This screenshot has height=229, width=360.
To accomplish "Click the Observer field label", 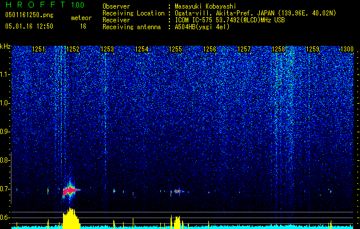I will [116, 6].
